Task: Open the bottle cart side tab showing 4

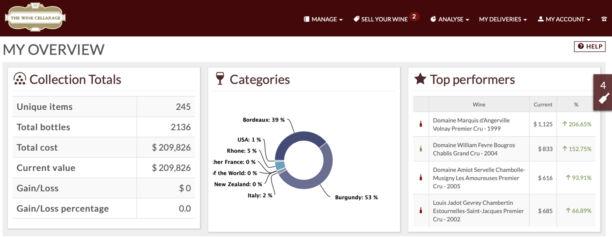Action: point(603,93)
